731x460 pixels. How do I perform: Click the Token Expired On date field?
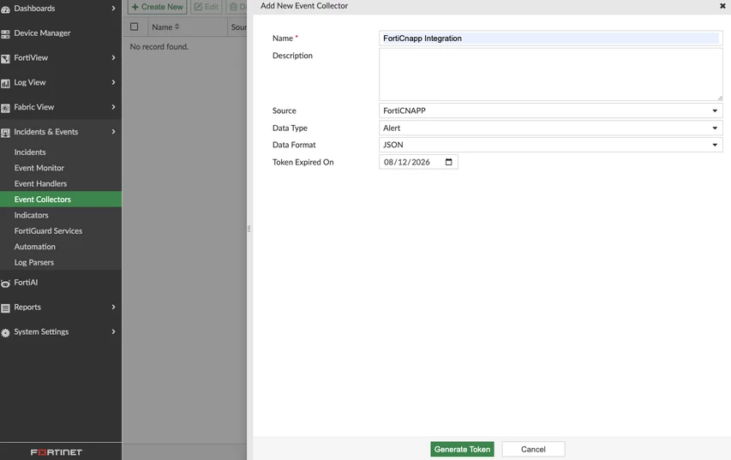(419, 162)
